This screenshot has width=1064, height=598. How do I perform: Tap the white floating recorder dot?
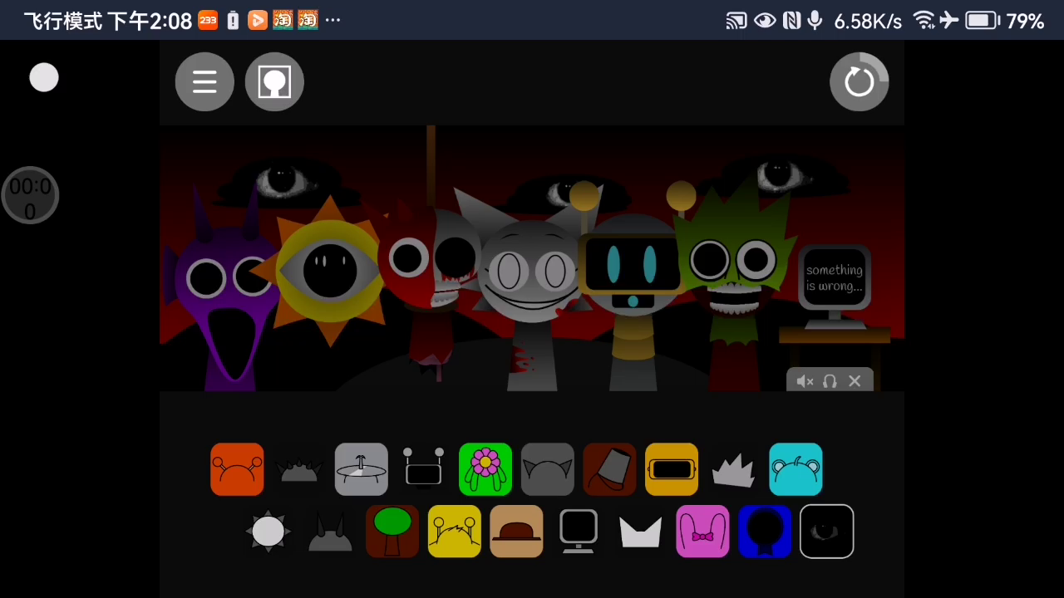click(x=44, y=78)
